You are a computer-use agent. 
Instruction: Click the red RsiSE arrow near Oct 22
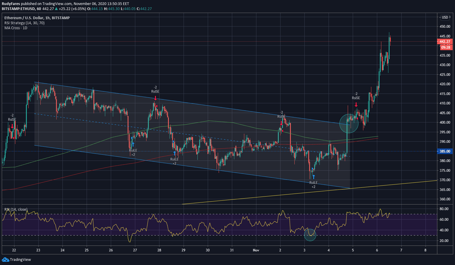[12, 126]
